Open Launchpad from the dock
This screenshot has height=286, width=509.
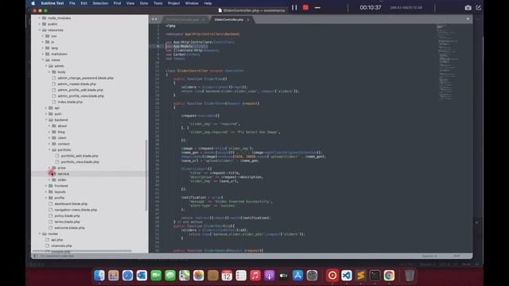113,276
